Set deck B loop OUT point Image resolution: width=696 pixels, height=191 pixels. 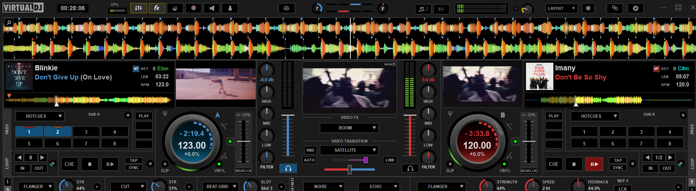[x=667, y=168]
